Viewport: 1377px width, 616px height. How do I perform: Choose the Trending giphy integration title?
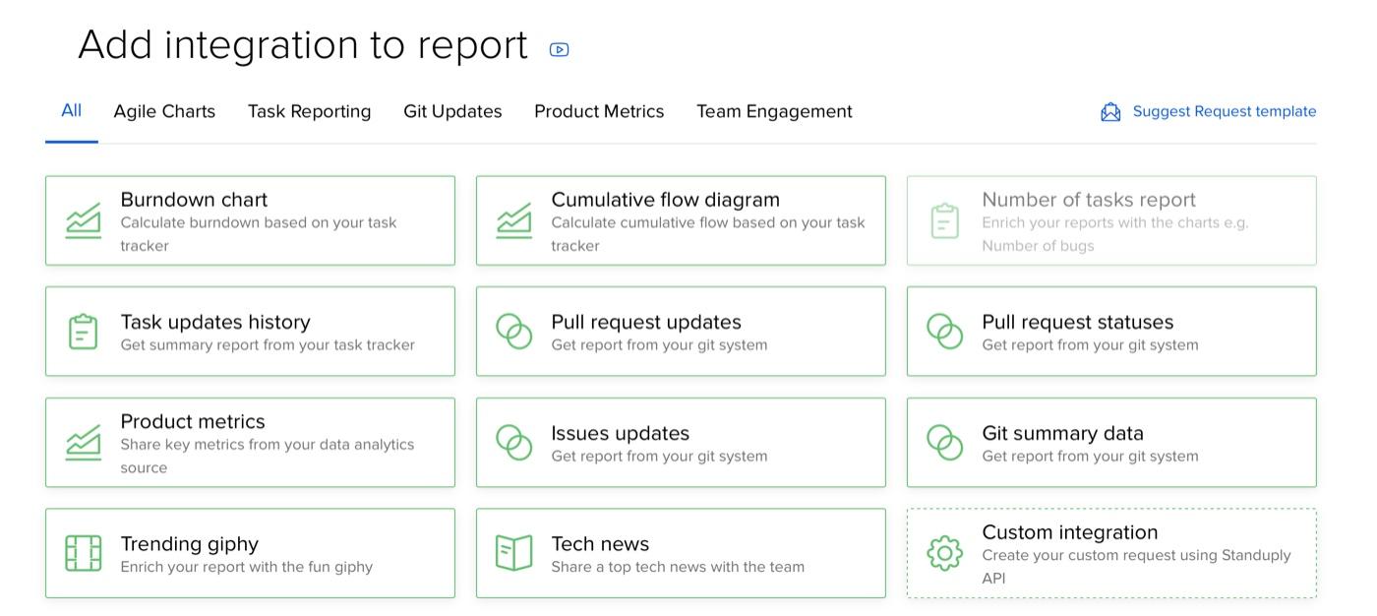189,544
